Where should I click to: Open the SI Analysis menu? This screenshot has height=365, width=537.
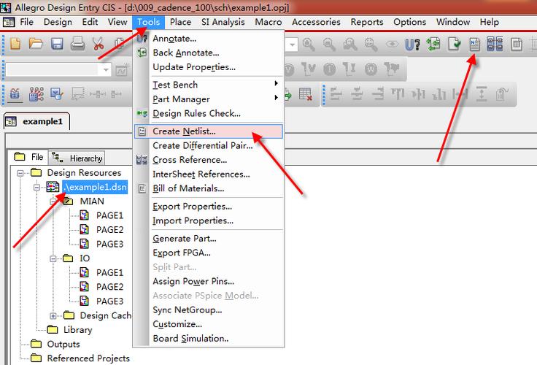click(x=223, y=22)
